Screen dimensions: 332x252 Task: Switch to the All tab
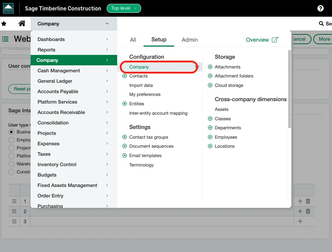(133, 40)
